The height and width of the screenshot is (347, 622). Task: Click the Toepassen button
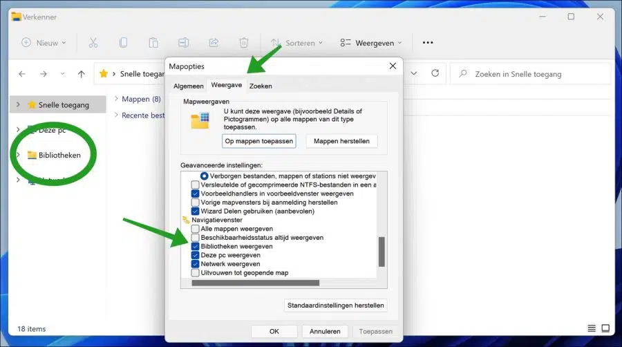tap(376, 331)
